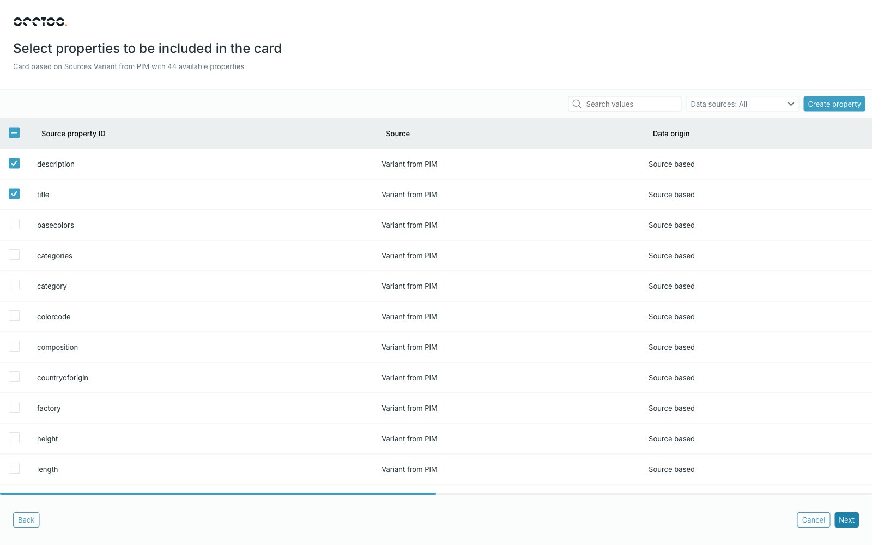The height and width of the screenshot is (545, 872).
Task: Click the search magnifier icon
Action: [x=577, y=104]
